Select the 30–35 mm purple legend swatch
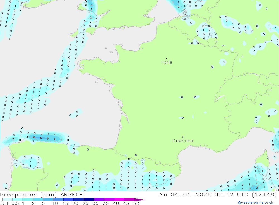Image resolution: width=279 pixels, height=205 pixels. click(x=99, y=199)
